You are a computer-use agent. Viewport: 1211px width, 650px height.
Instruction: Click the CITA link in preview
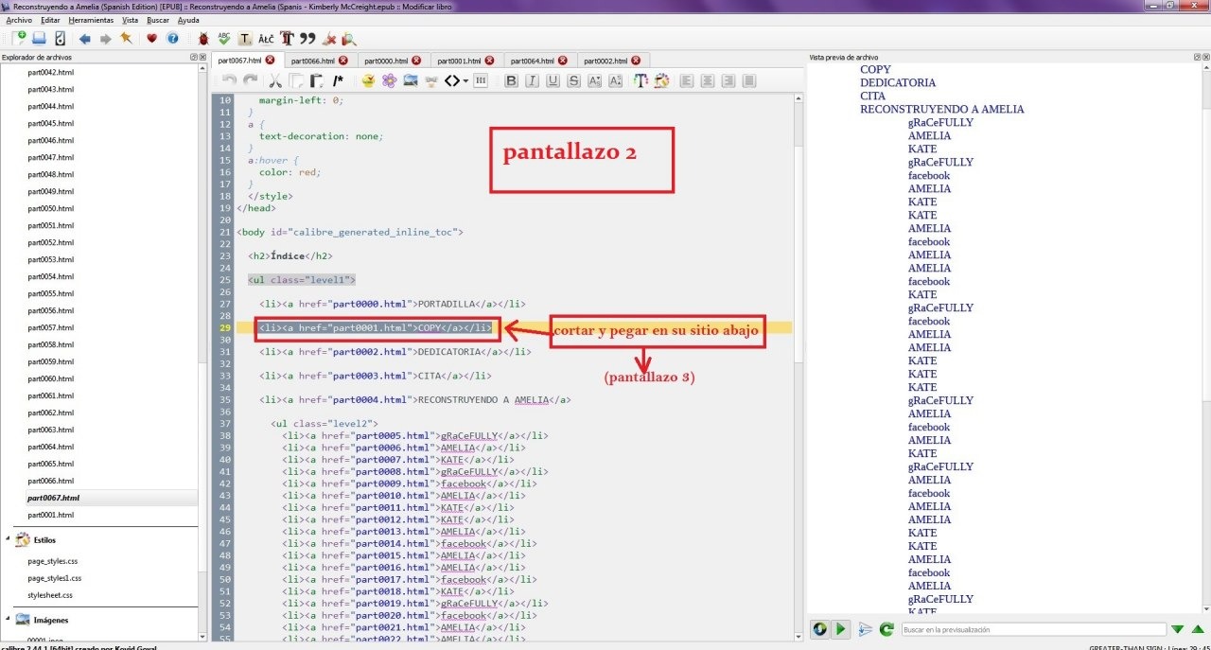pyautogui.click(x=872, y=96)
